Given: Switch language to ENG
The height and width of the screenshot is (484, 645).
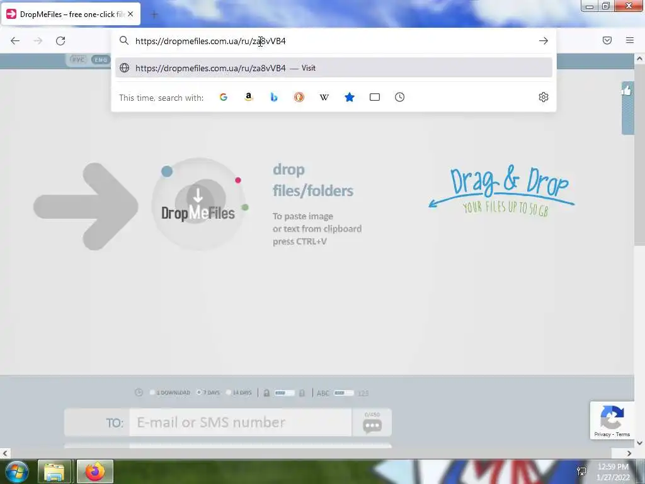Looking at the screenshot, I should coord(100,60).
